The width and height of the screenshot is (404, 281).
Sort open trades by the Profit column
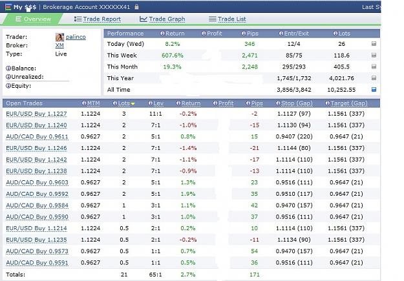pos(226,103)
